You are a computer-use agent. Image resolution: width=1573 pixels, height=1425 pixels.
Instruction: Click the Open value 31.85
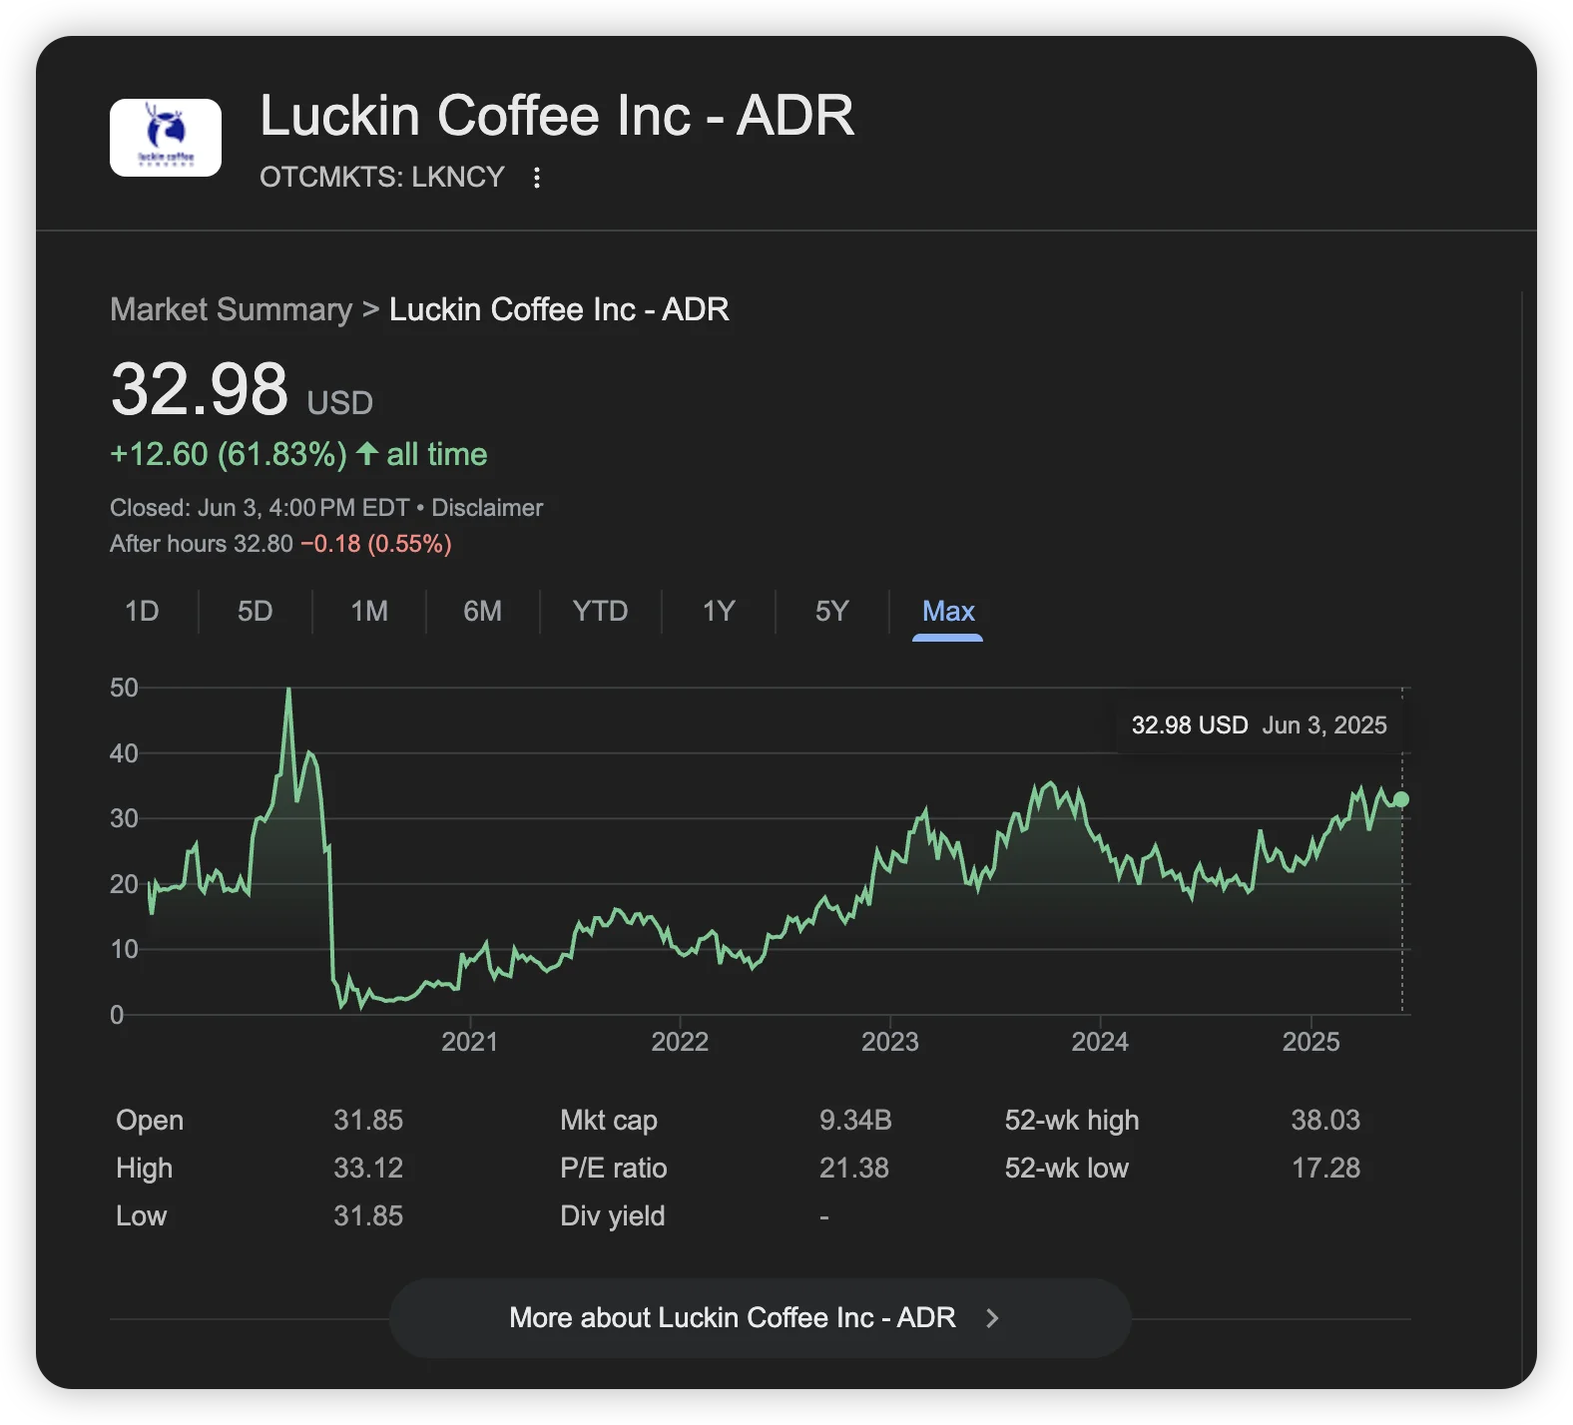pos(368,1120)
